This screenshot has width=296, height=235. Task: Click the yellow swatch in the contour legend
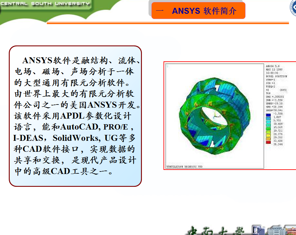[268, 135]
